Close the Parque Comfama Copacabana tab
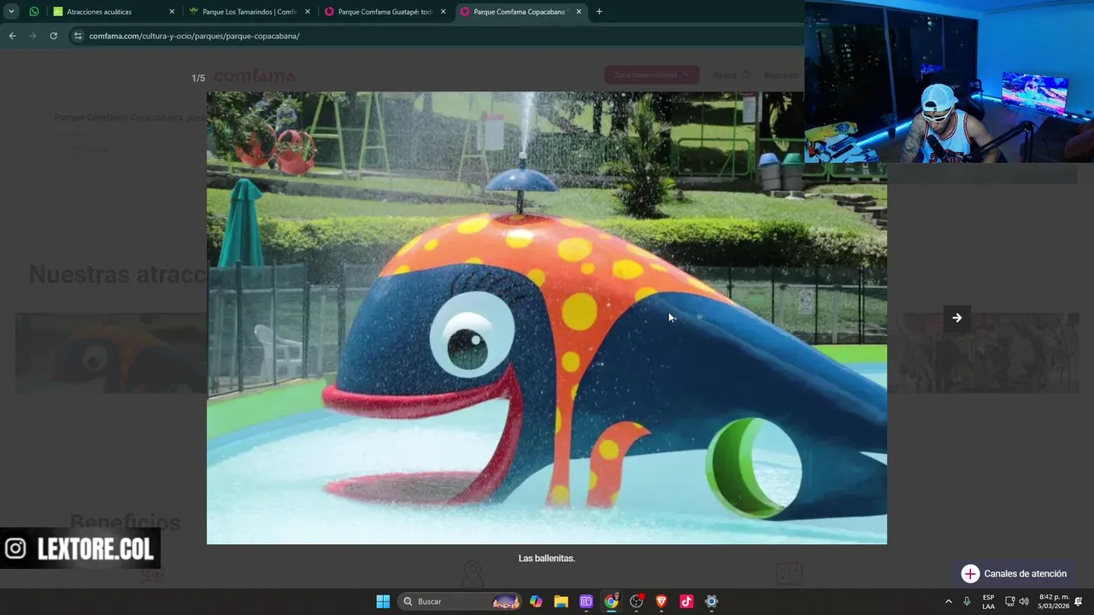The width and height of the screenshot is (1094, 615). 579,12
